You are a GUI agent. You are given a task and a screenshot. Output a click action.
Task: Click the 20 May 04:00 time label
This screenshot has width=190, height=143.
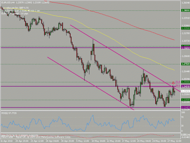(x=144, y=141)
